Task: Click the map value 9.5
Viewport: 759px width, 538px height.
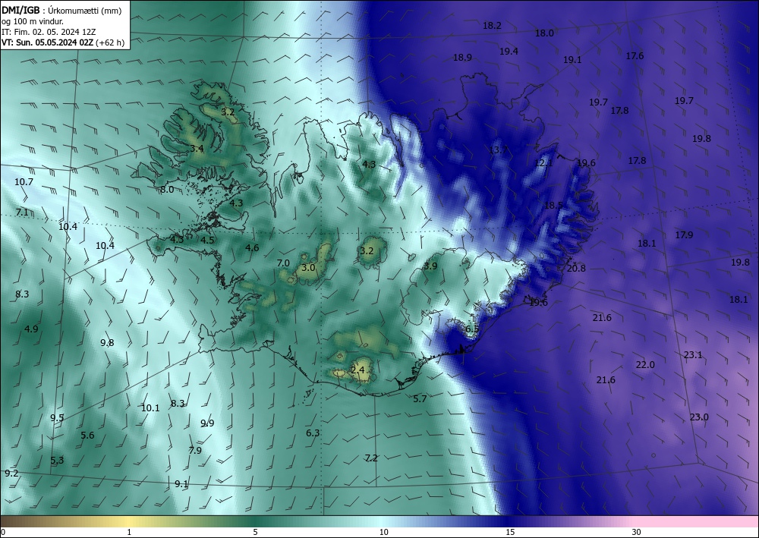Action: point(57,418)
